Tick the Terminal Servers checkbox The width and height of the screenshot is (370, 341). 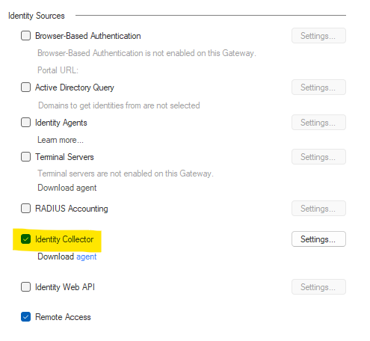pyautogui.click(x=25, y=157)
